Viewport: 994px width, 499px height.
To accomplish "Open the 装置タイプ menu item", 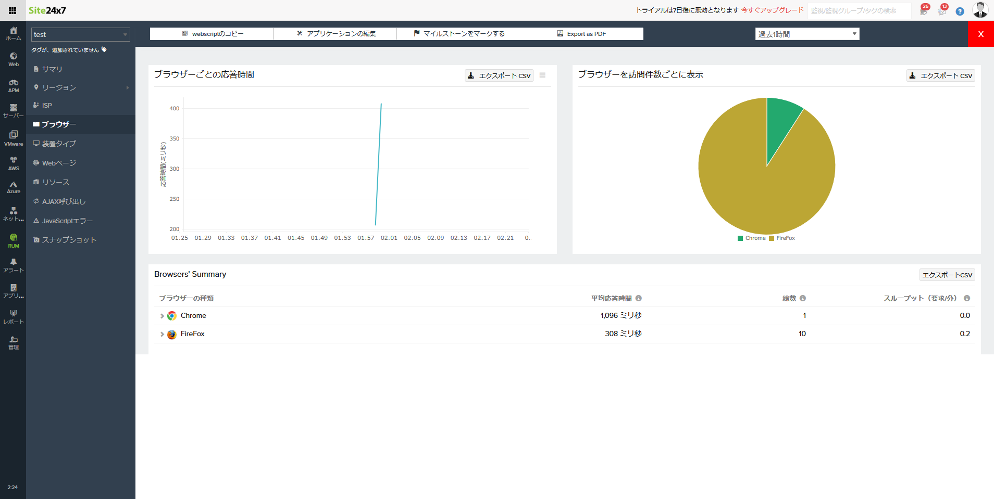I will tap(59, 144).
